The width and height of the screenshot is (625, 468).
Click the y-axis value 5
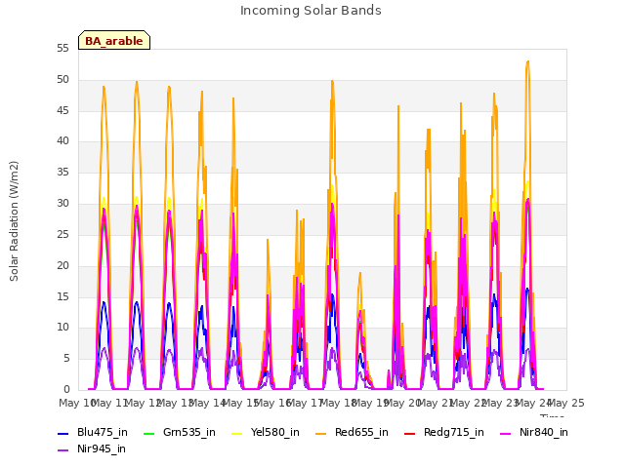(x=66, y=359)
